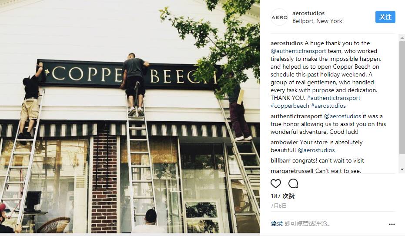Open the three-dot more options menu
405x236 pixels.
click(x=392, y=224)
